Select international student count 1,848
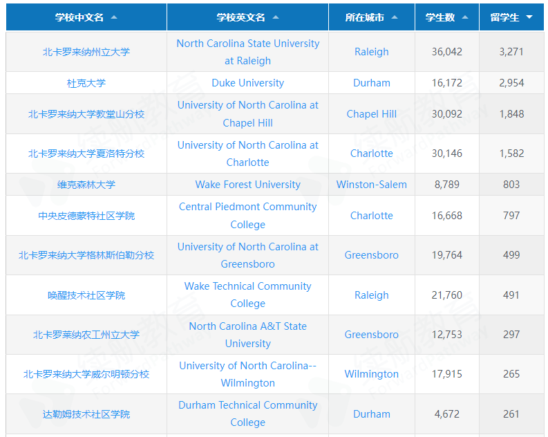Screen dimensions: 548x437 pos(511,114)
